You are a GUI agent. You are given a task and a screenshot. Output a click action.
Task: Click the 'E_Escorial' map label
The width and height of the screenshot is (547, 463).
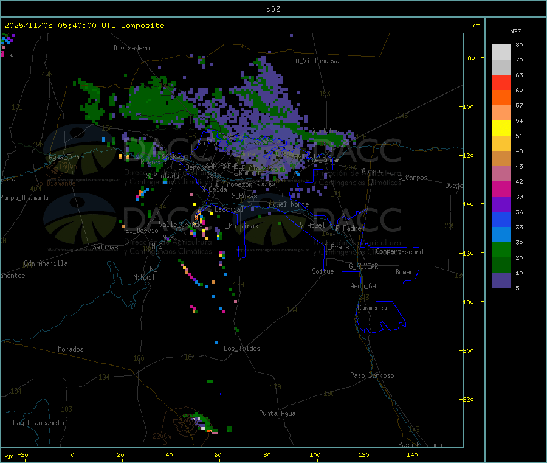[225, 209]
